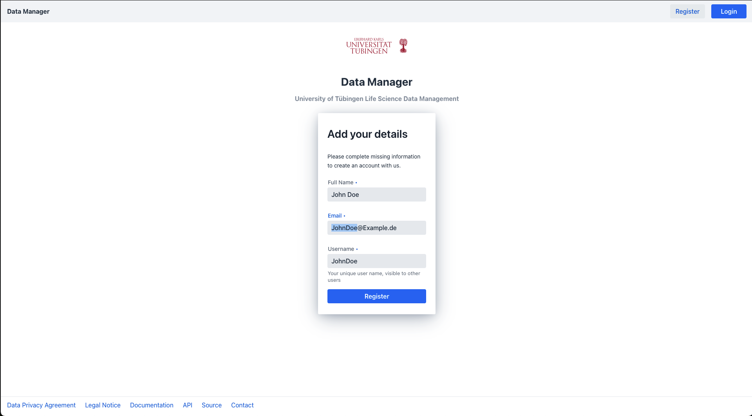Focus the Full Name input field
This screenshot has height=416, width=752.
376,194
